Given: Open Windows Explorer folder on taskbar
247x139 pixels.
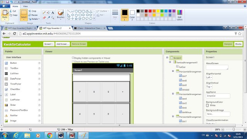Looking at the screenshot, I should pyautogui.click(x=27, y=136).
